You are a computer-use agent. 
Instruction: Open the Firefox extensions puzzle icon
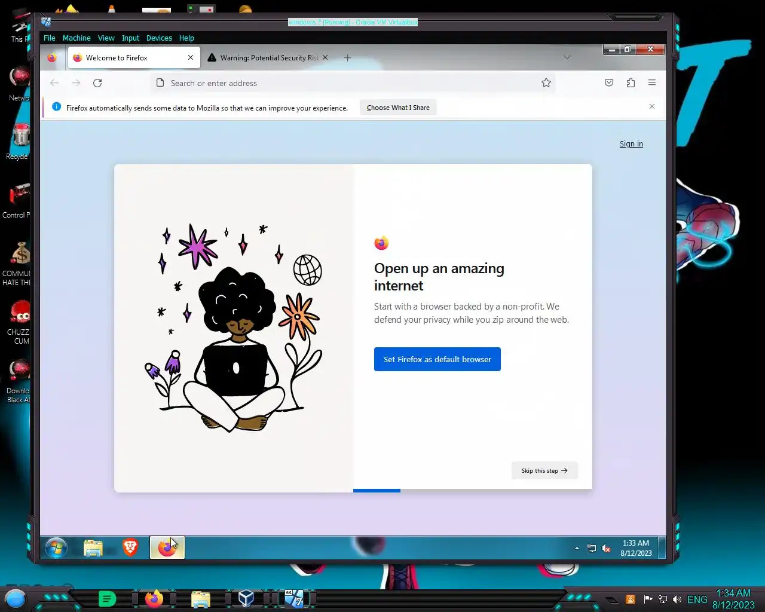click(631, 83)
